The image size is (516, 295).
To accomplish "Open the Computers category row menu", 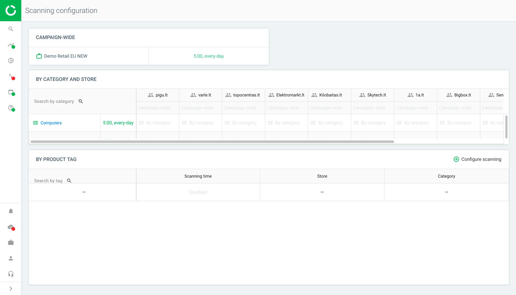I will (x=35, y=123).
